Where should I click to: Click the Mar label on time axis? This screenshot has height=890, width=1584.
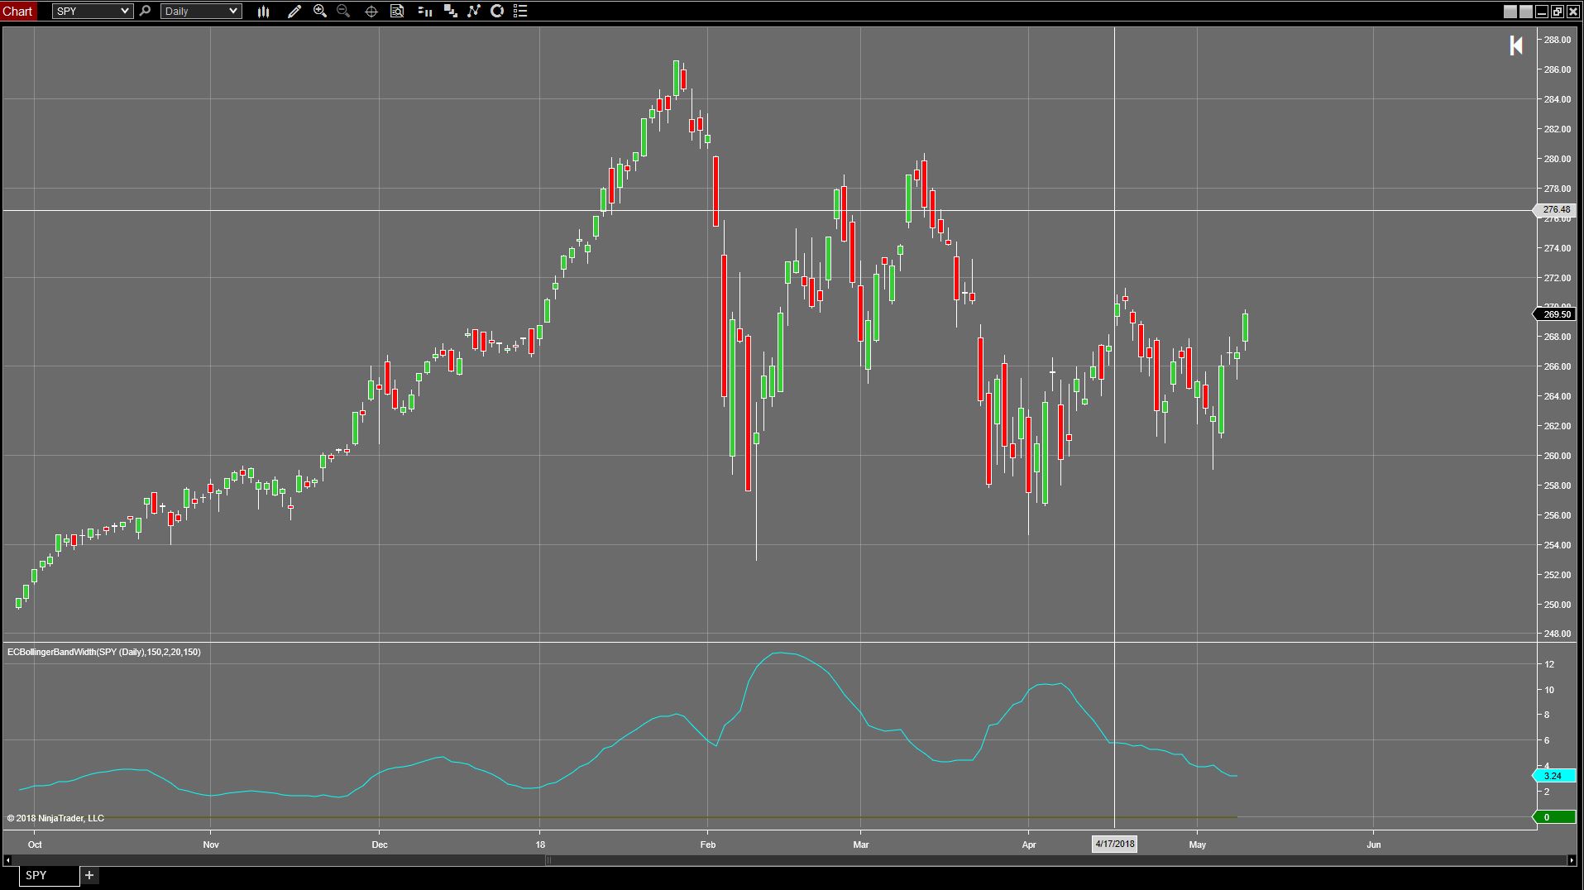(x=861, y=845)
